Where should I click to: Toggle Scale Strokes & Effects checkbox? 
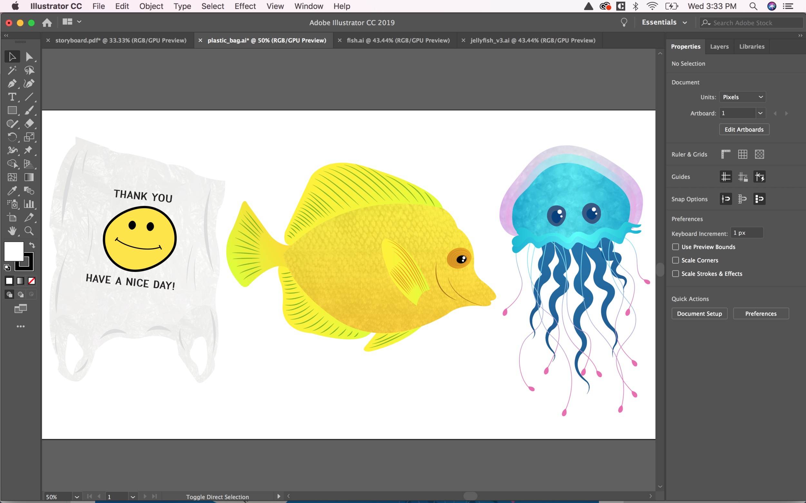click(675, 274)
